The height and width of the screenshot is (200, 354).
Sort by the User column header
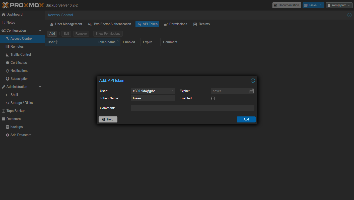tap(70, 42)
